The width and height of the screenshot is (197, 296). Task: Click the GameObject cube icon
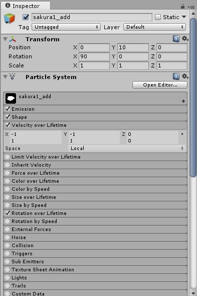point(9,19)
